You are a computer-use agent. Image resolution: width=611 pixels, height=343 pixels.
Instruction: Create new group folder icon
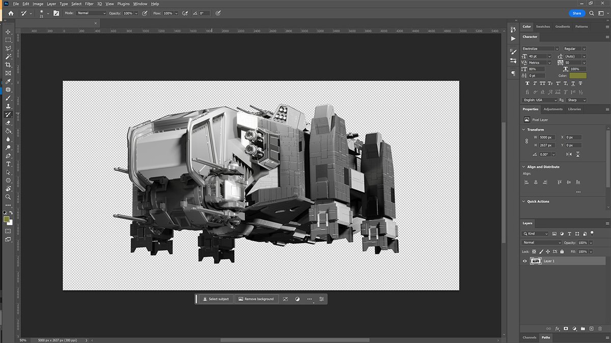[x=583, y=329]
